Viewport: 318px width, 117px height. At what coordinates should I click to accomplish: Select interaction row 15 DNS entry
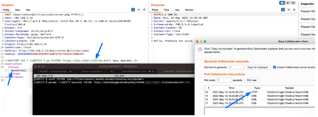pos(260,99)
